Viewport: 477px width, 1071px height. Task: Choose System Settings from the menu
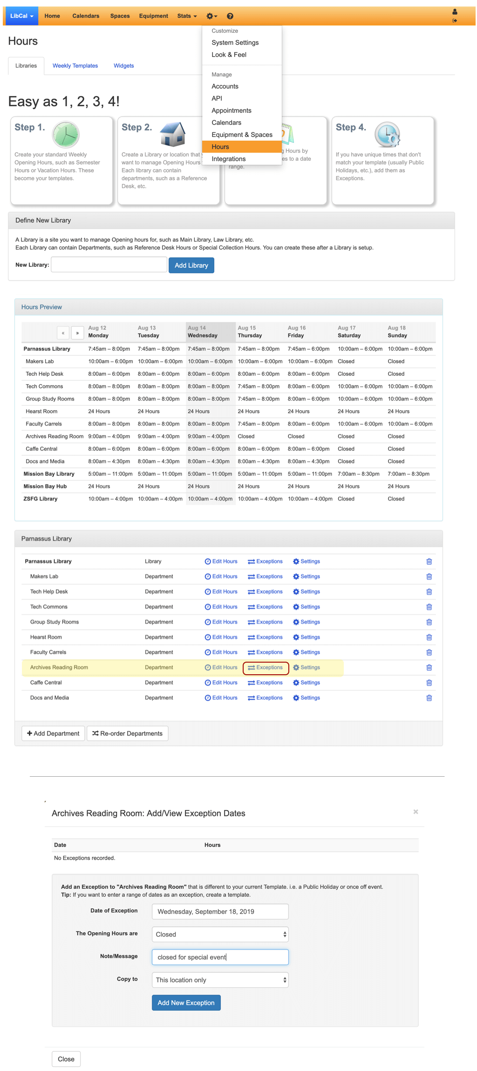coord(242,42)
